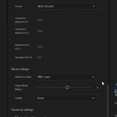Click the Average(cd/m^2) value 200
The height and width of the screenshot is (117, 117).
(x=39, y=58)
